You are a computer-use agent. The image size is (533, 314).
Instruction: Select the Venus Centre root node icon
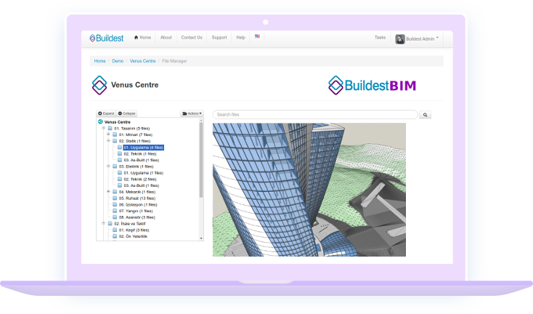100,122
